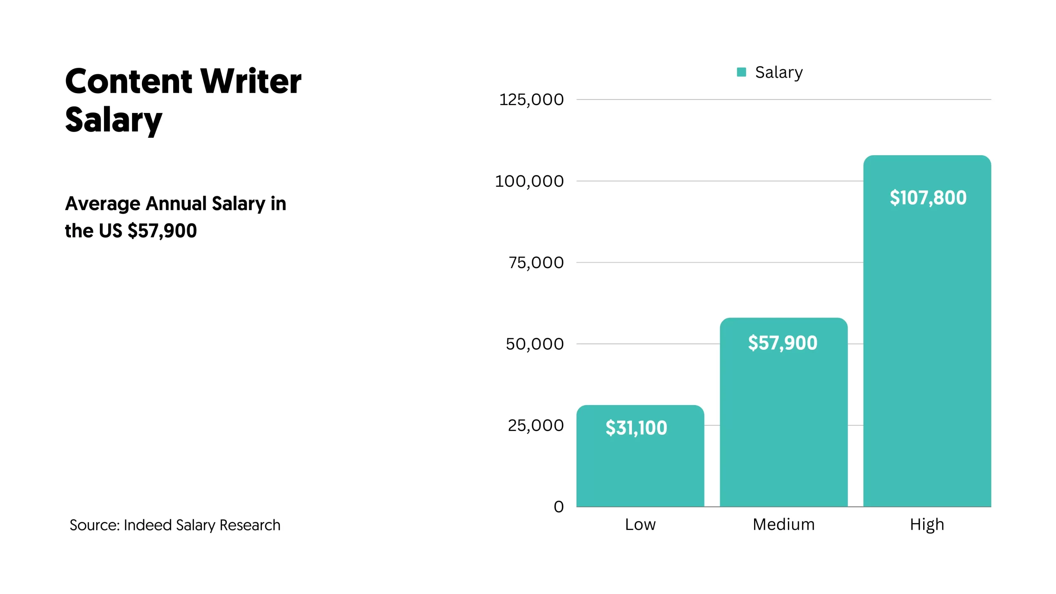
Task: Click the Source: Indeed Salary Research text
Action: (x=175, y=525)
